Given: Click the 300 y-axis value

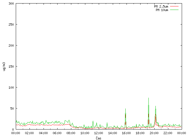Looking at the screenshot, I should tap(11, 3).
